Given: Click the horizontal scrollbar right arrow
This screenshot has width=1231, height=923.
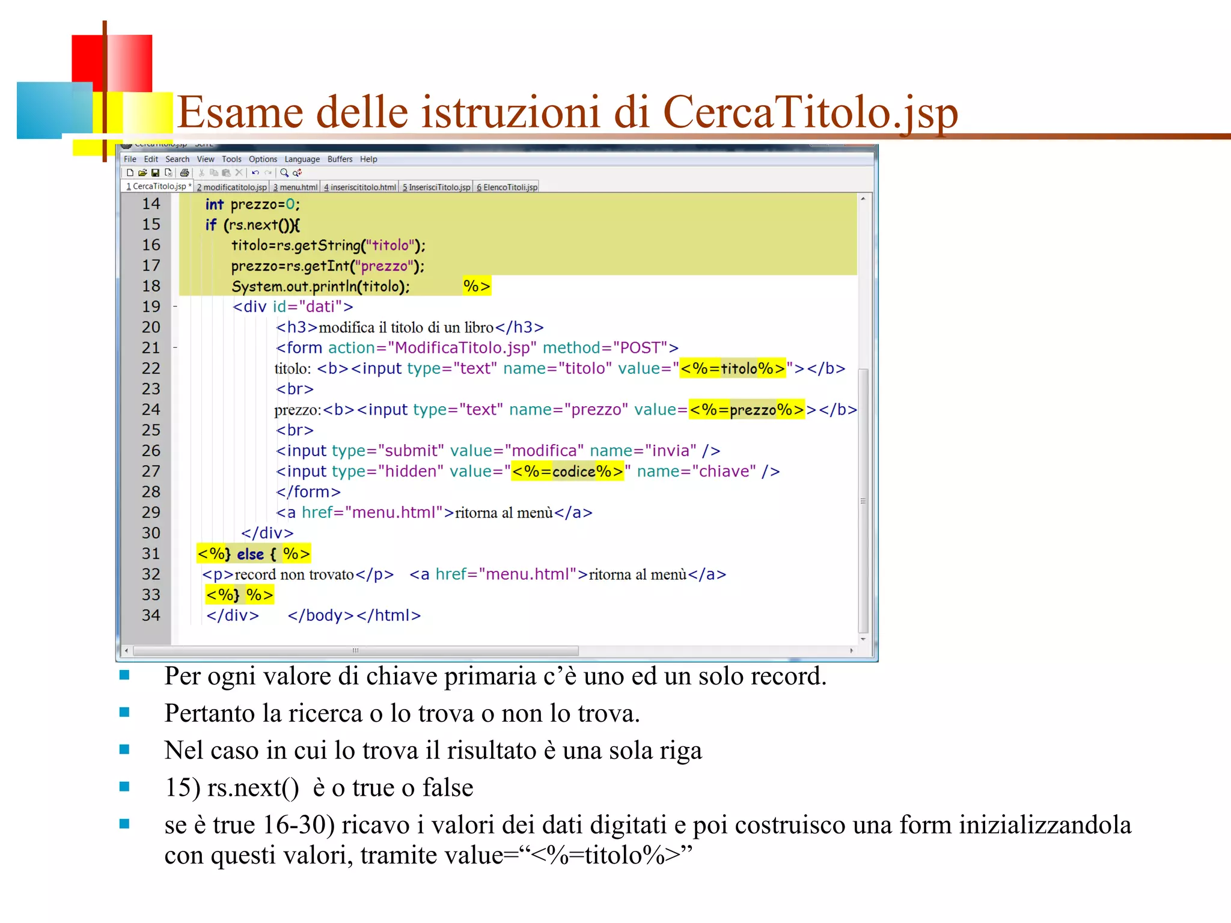Looking at the screenshot, I should point(851,651).
